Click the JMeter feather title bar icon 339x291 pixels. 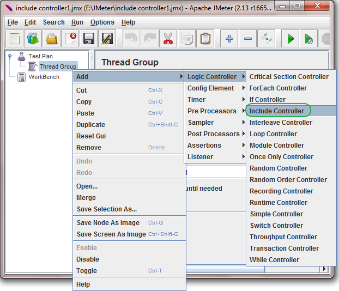pyautogui.click(x=9, y=8)
